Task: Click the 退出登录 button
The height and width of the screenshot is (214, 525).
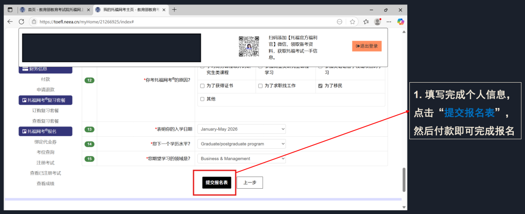Action: click(x=367, y=46)
